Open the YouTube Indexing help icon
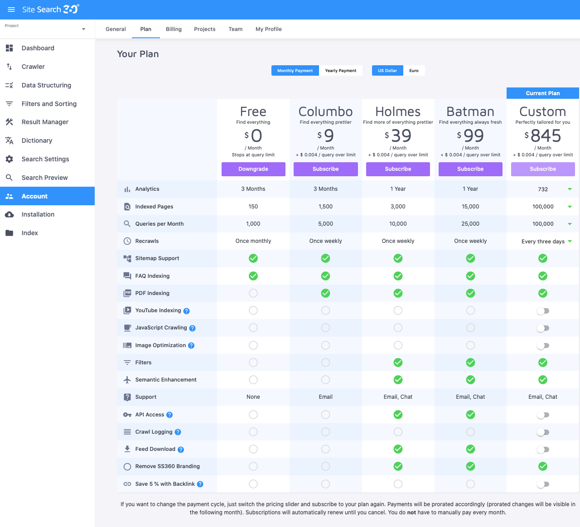Screen dimensions: 580x527 click(187, 311)
